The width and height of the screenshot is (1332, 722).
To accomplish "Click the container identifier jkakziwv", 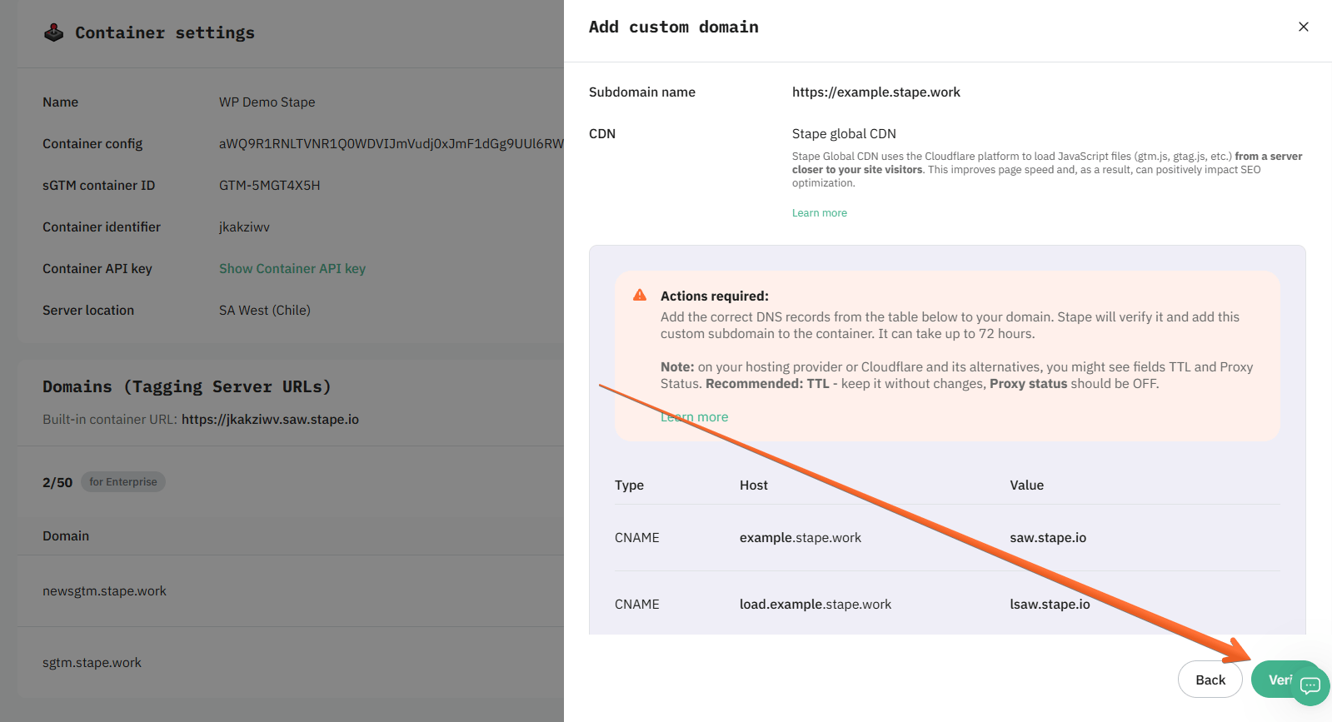I will click(x=244, y=227).
